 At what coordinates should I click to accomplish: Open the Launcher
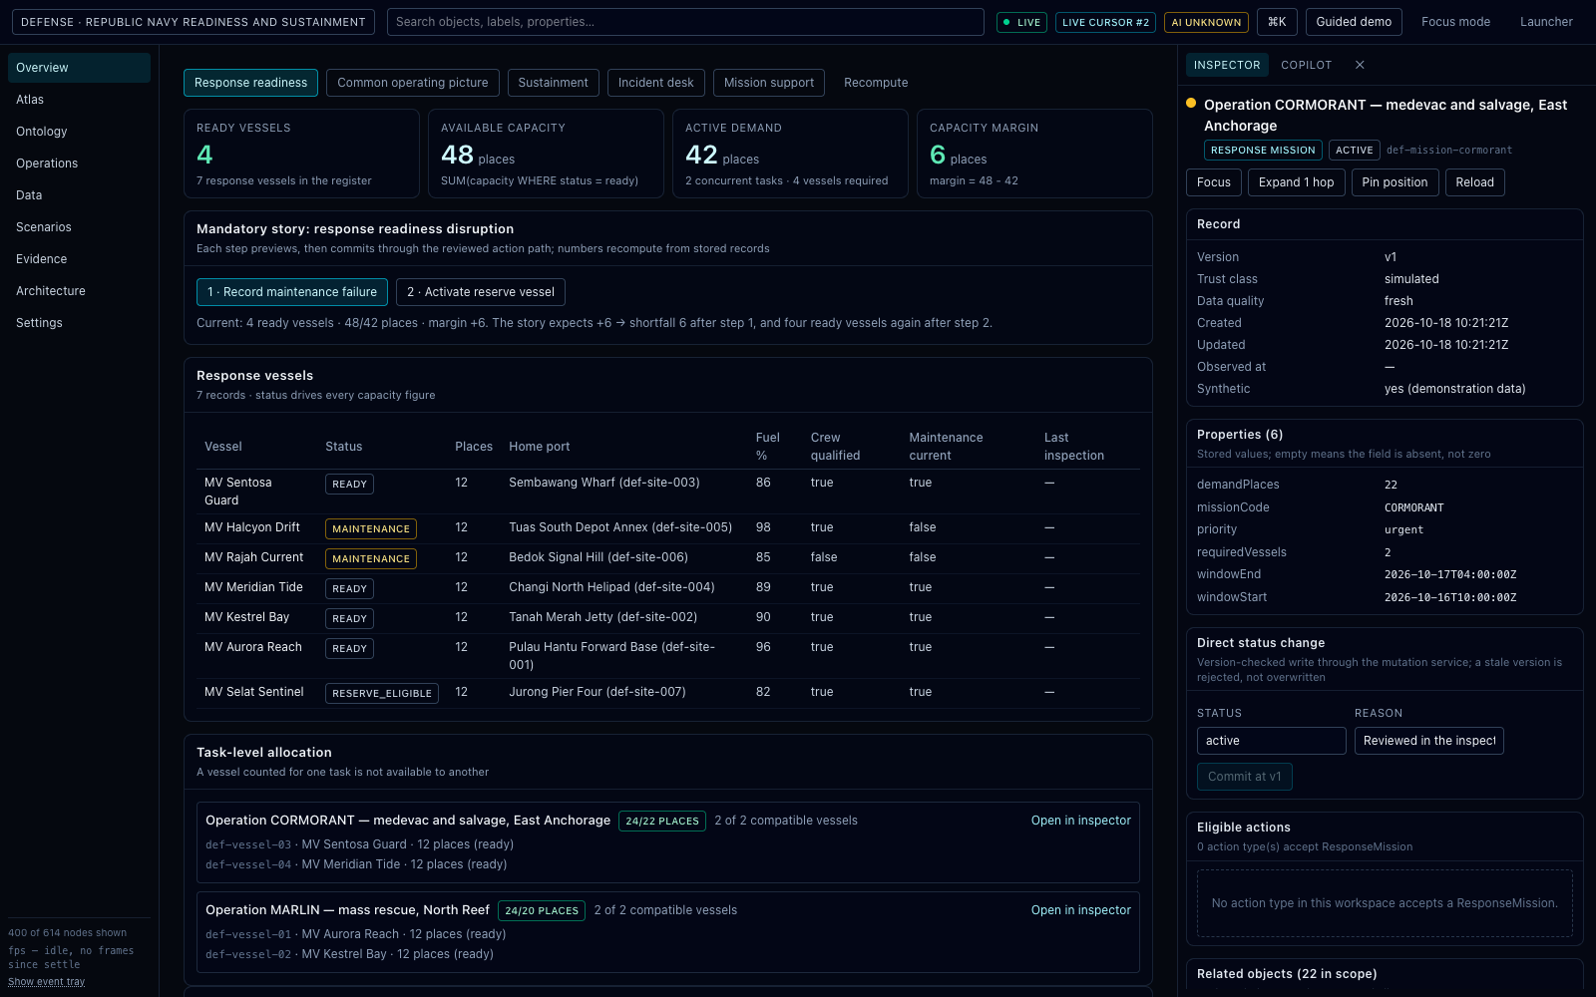(x=1546, y=22)
